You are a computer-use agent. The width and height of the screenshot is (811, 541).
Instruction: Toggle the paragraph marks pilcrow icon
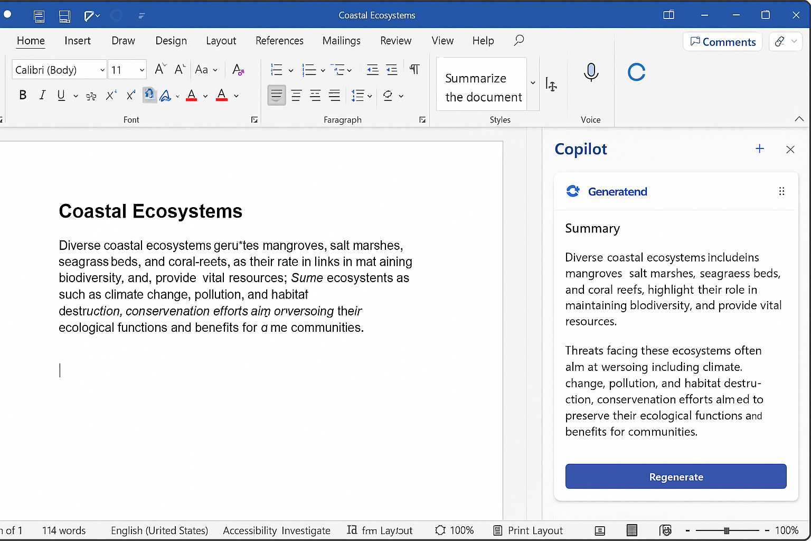click(414, 69)
